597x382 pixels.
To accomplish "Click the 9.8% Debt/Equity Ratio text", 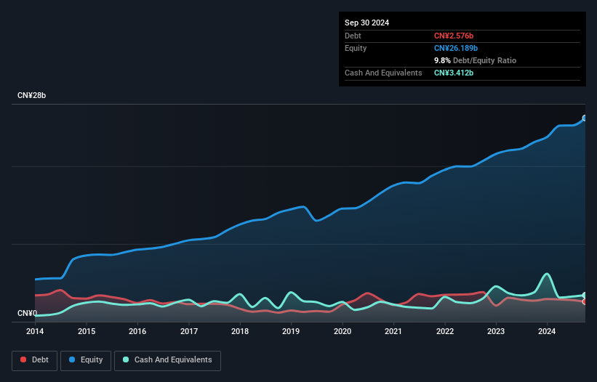I will tap(475, 60).
